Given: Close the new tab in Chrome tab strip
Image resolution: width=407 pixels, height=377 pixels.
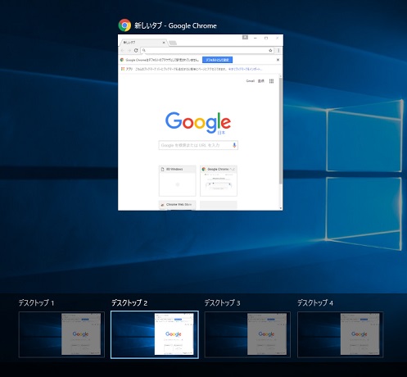Looking at the screenshot, I should [164, 43].
